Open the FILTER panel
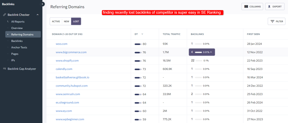Screen dimensions: 288x123 click(x=277, y=21)
